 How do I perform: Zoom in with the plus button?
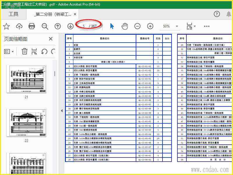coord(150,26)
